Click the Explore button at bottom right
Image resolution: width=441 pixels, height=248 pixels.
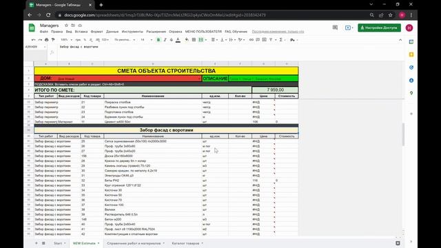coord(398,243)
